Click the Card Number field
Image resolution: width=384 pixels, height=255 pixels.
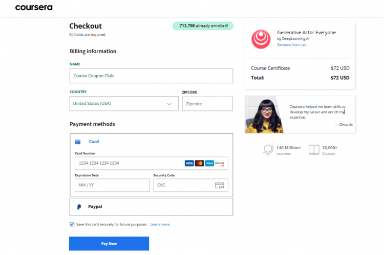point(128,163)
